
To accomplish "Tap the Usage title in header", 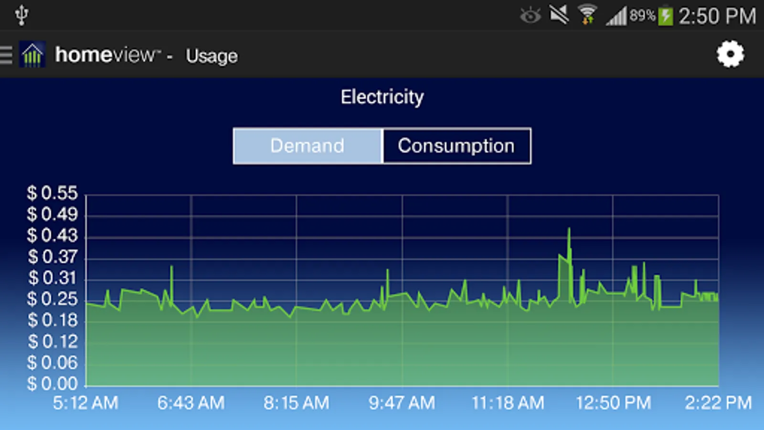I will (212, 56).
